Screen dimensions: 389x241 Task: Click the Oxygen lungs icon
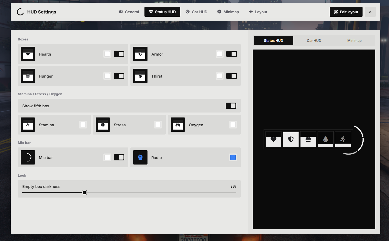tap(178, 125)
